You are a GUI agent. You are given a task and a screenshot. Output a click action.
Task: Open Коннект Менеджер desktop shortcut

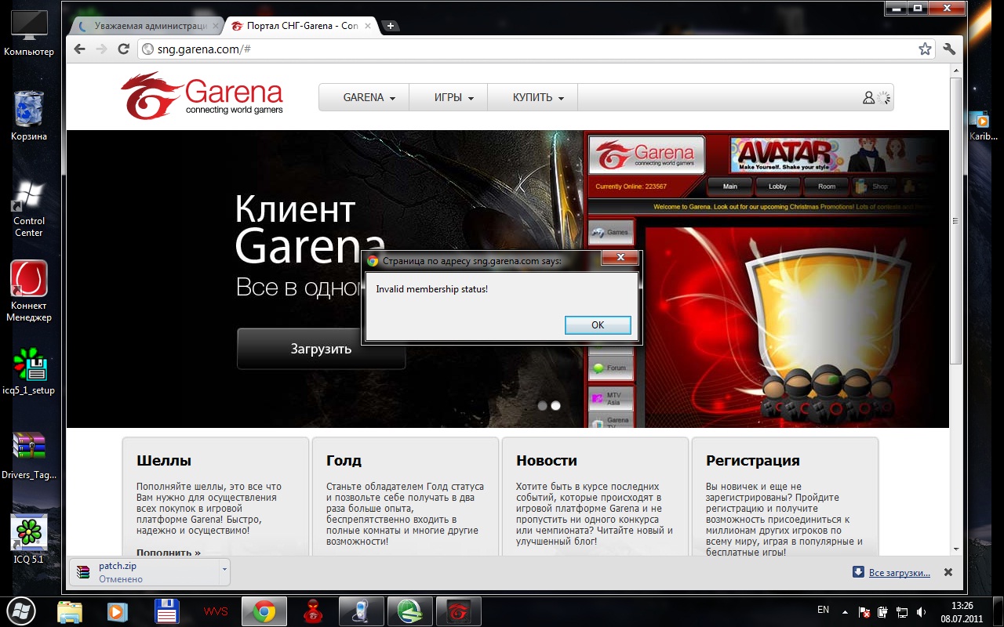[29, 291]
